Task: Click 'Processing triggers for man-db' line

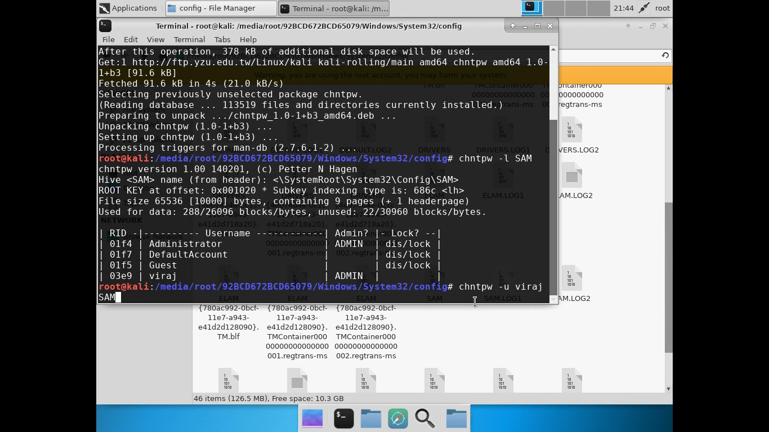Action: click(x=227, y=147)
